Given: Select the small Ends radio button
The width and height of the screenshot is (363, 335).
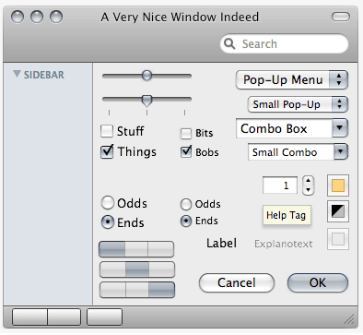Looking at the screenshot, I should 186,221.
